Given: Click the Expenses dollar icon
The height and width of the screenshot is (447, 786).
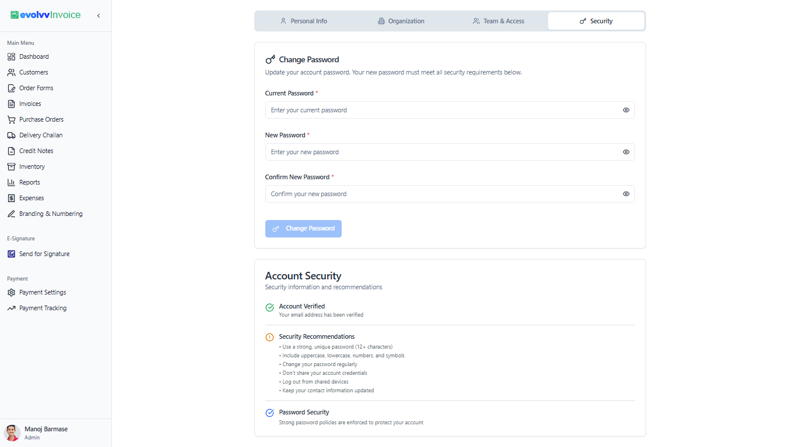Looking at the screenshot, I should coord(11,198).
